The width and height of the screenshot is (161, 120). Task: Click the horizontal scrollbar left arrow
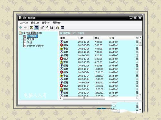(x=61, y=98)
